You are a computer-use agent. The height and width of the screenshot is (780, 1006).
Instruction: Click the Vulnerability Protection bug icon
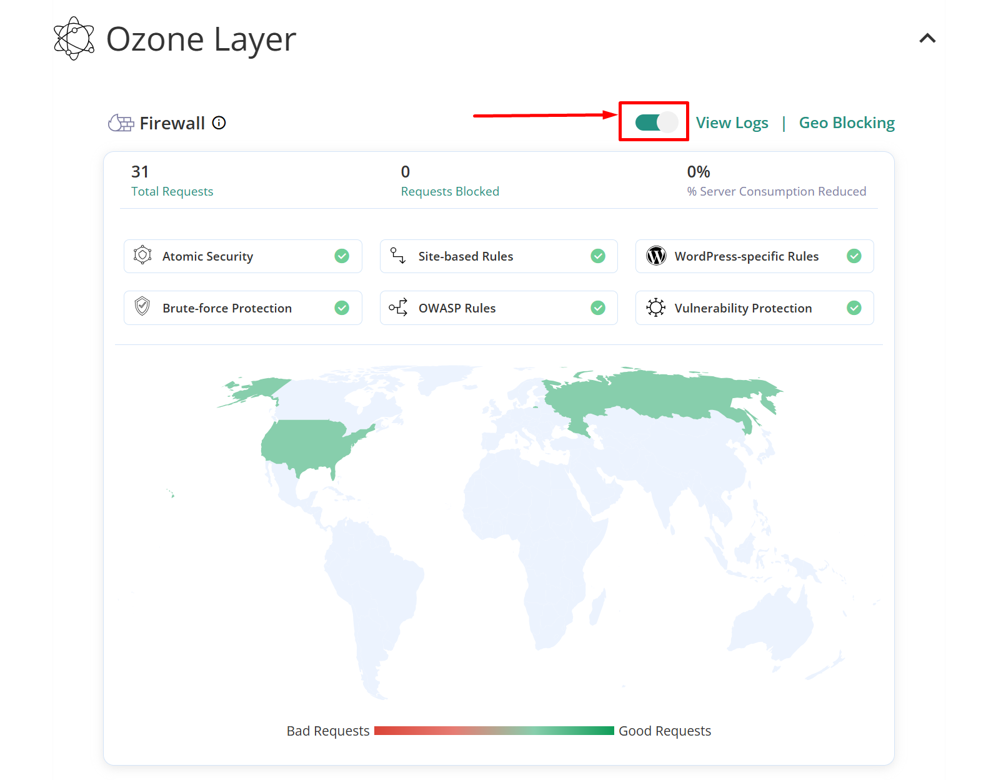[x=655, y=307]
